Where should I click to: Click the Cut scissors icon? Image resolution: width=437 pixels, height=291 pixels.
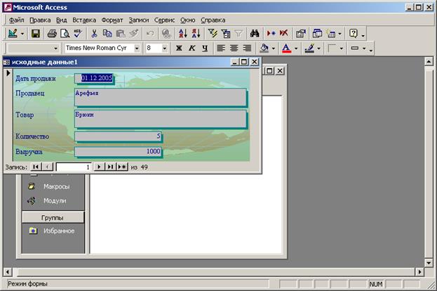pos(94,34)
